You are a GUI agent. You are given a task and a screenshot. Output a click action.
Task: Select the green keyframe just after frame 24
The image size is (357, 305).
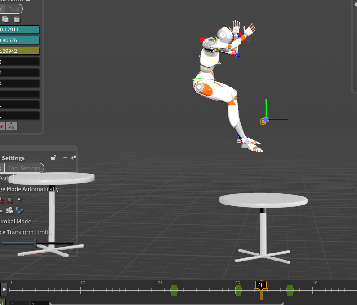click(174, 291)
